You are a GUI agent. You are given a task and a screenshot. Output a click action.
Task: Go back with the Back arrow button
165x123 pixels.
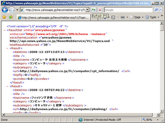tap(5, 10)
